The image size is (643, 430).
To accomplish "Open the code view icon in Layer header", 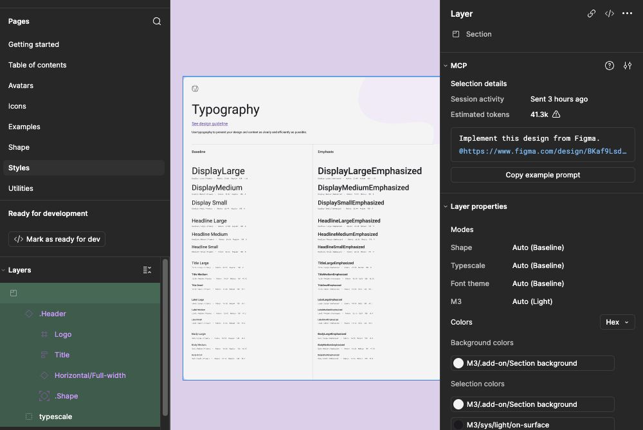I will (610, 13).
